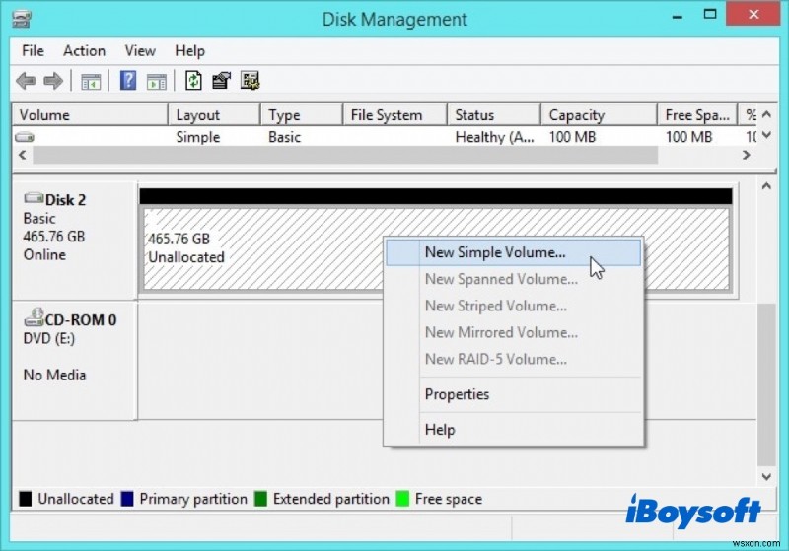Open the Properties toolbar icon

(x=221, y=81)
